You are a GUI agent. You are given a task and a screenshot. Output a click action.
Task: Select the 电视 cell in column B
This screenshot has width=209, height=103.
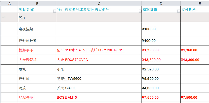pyautogui.click(x=37, y=69)
